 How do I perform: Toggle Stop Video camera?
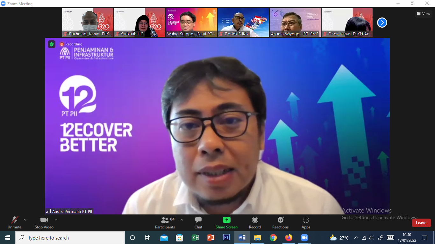[x=44, y=222]
